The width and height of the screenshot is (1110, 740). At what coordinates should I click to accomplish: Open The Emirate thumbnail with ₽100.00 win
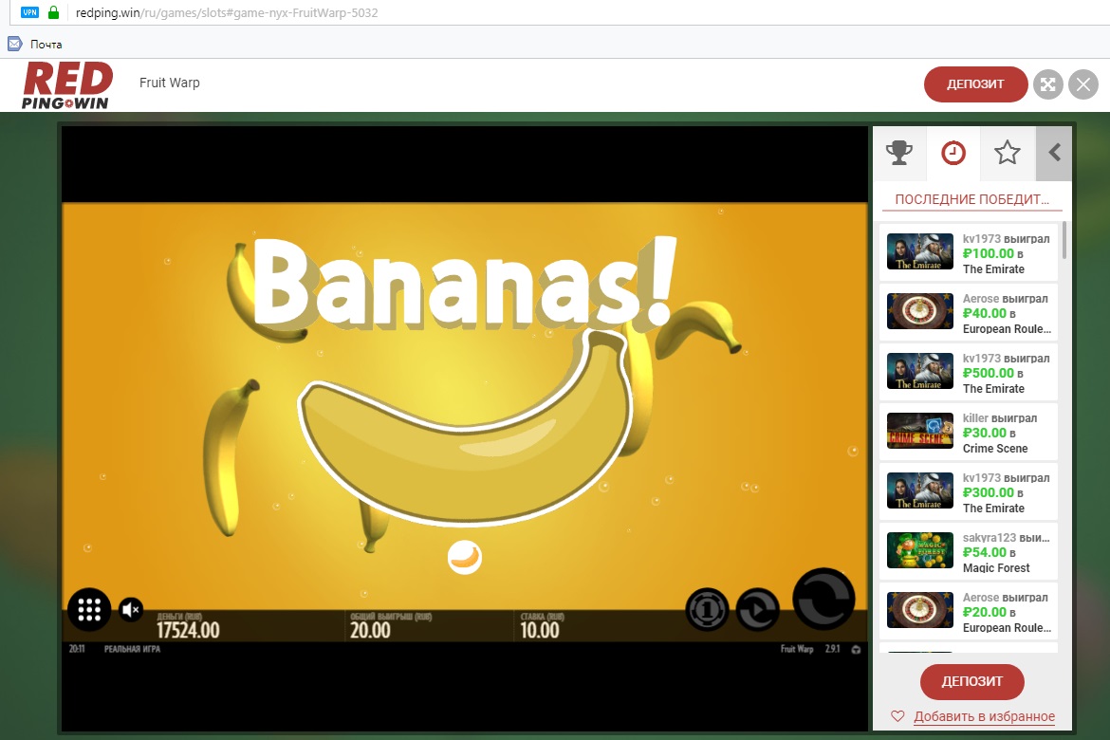pyautogui.click(x=920, y=252)
